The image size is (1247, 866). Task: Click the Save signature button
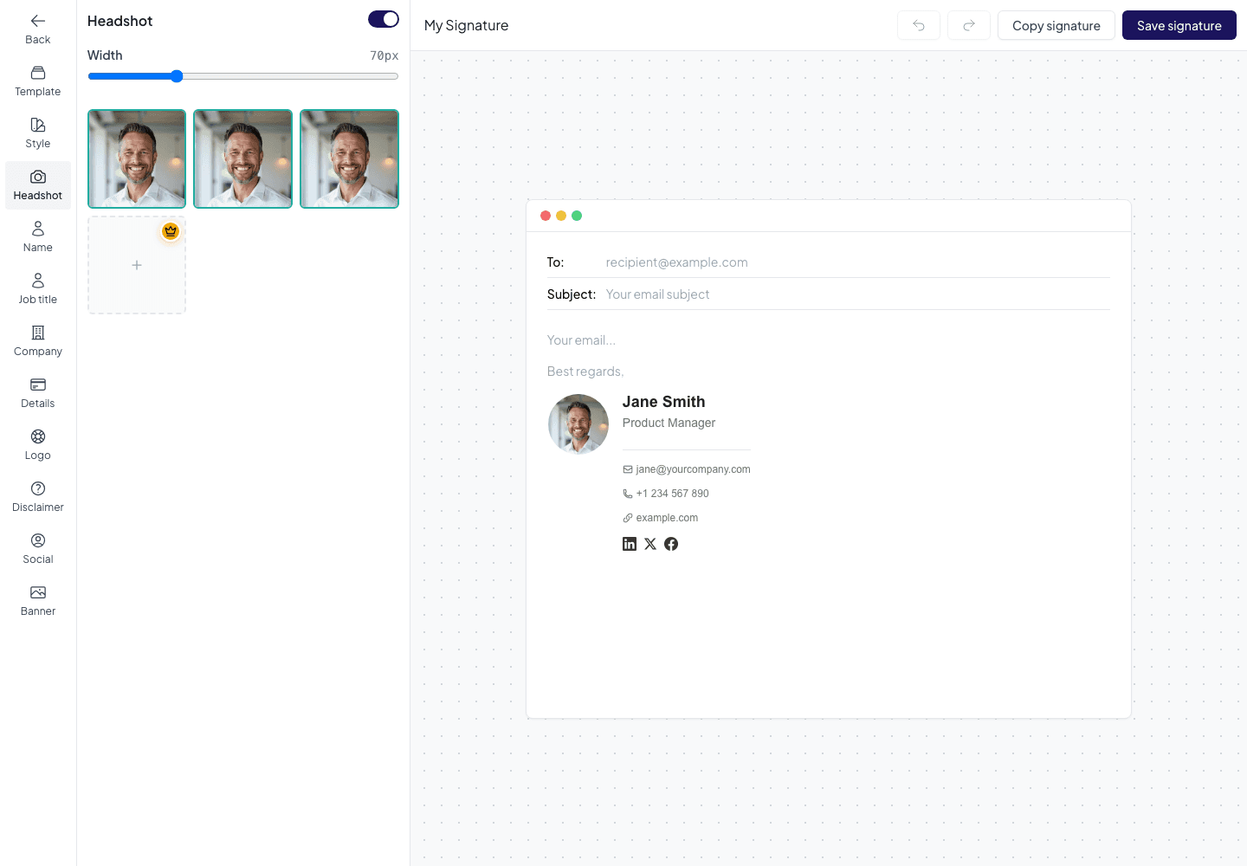coord(1179,26)
